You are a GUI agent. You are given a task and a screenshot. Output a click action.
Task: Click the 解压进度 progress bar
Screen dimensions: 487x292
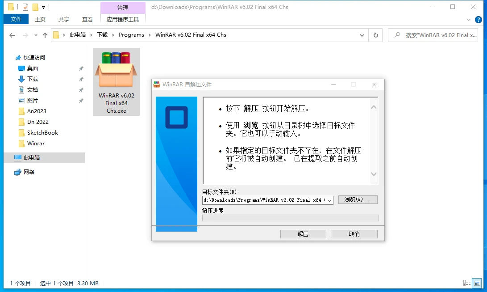pos(291,218)
